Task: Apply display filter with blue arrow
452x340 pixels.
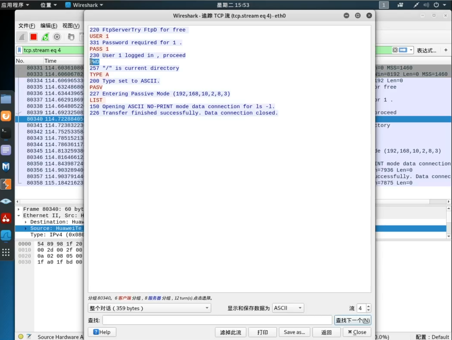Action: [x=403, y=50]
